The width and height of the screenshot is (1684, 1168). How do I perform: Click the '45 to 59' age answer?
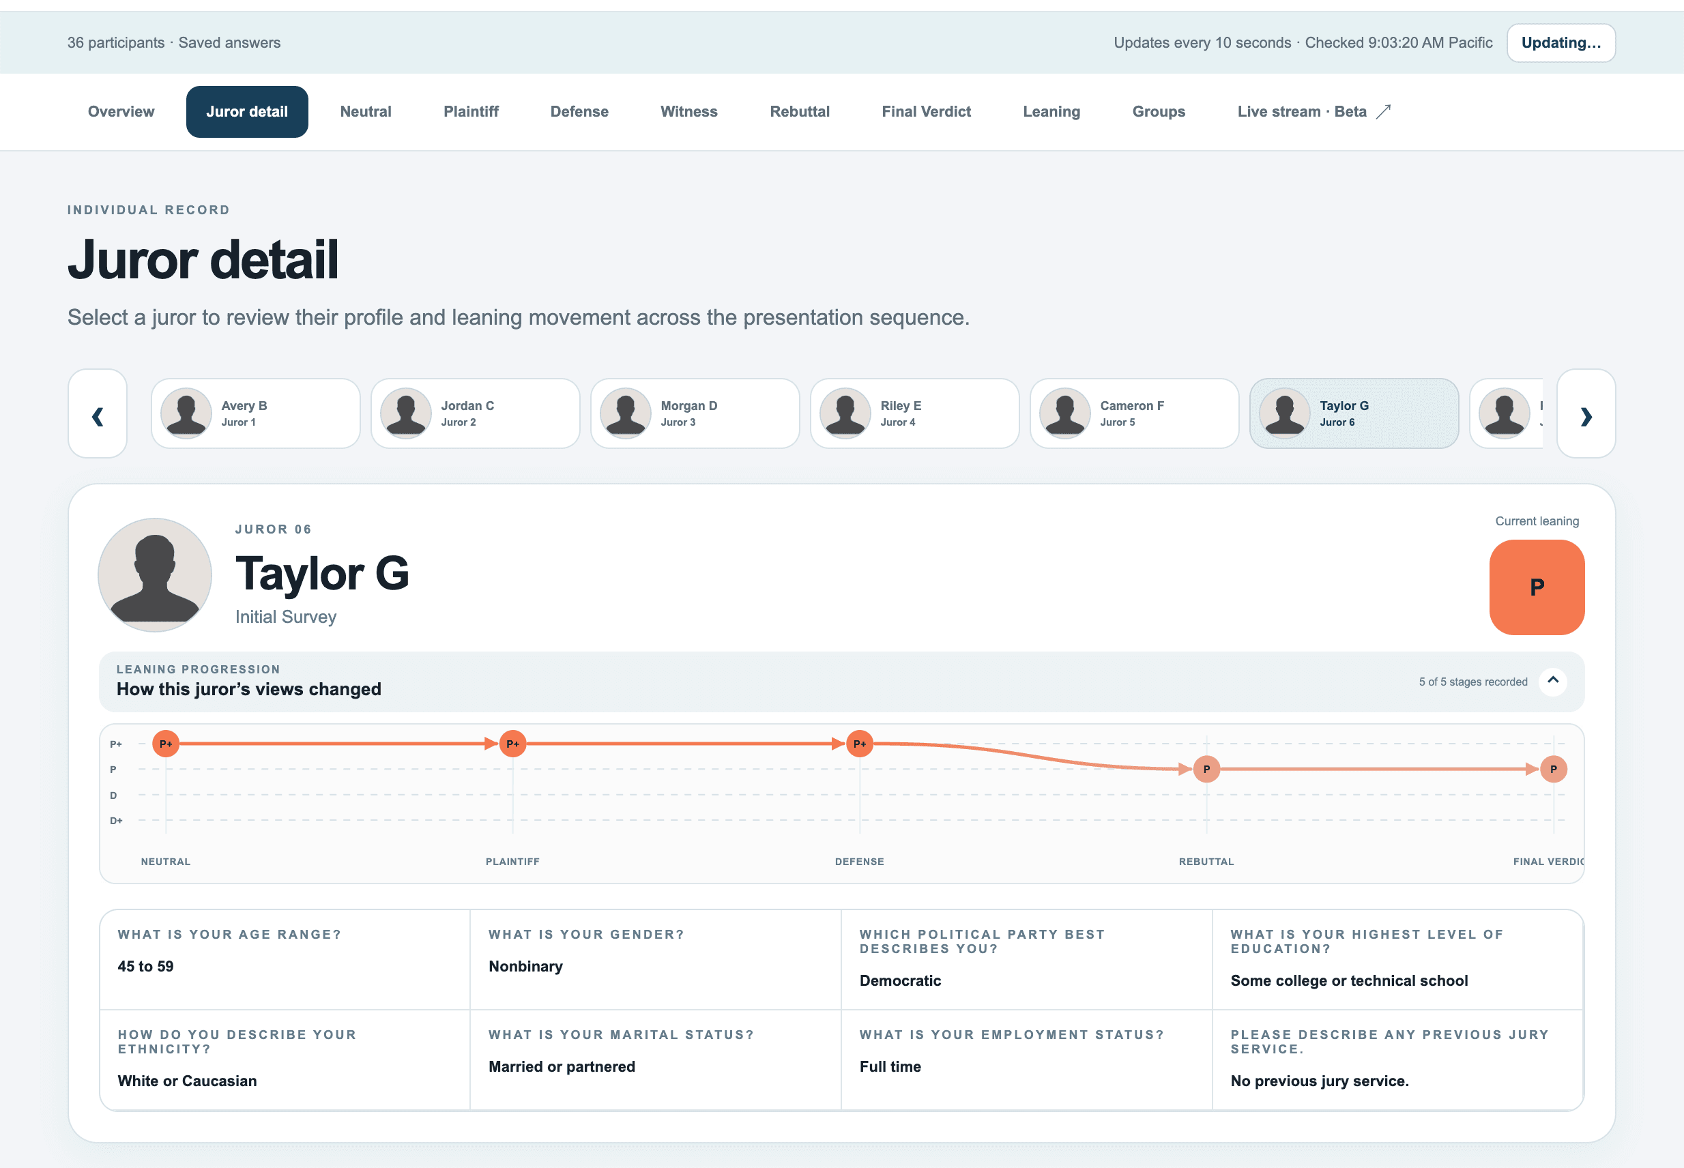pyautogui.click(x=145, y=966)
